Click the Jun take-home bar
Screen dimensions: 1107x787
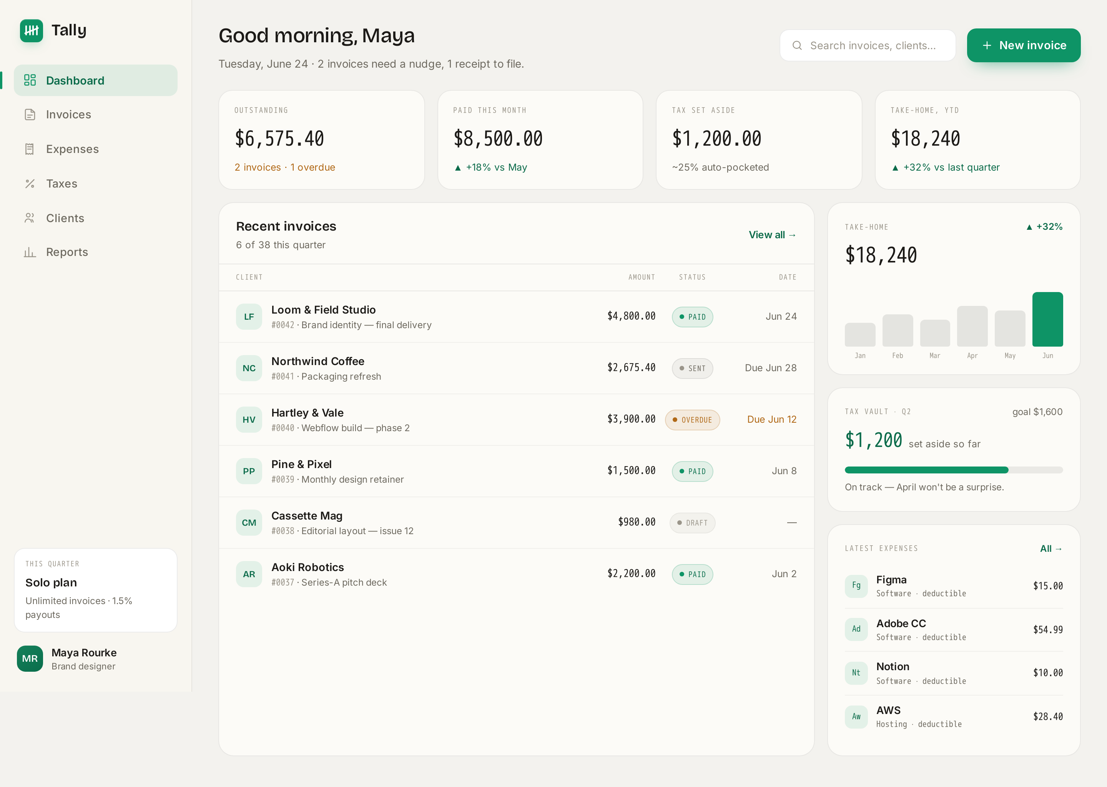point(1048,319)
